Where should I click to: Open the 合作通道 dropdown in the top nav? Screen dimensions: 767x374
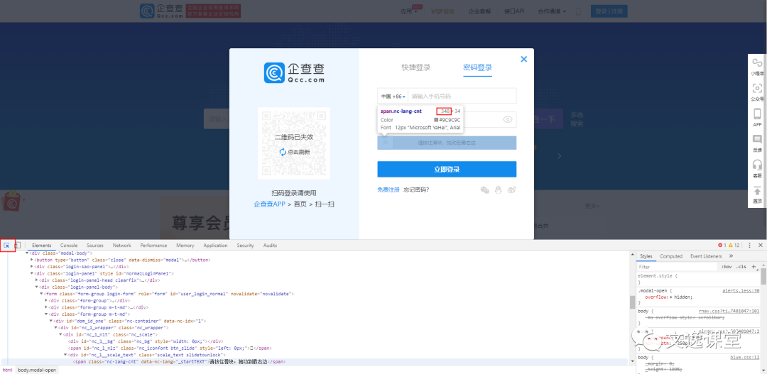tap(552, 11)
